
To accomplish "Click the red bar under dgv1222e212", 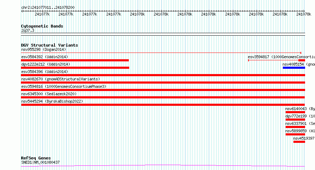I will click(75, 68).
